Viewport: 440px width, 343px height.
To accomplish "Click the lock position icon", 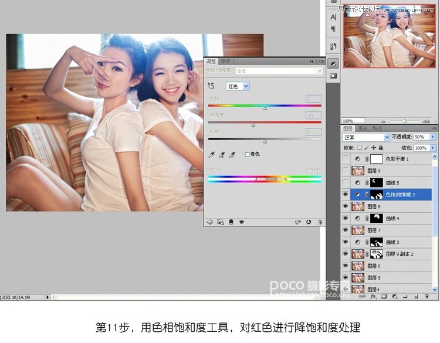I will (373, 148).
